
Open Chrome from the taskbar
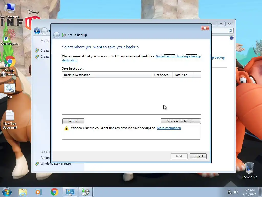coord(54,192)
